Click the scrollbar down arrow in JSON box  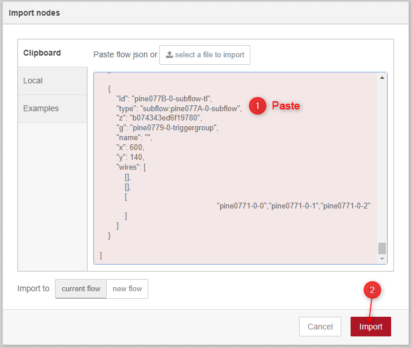[382, 259]
